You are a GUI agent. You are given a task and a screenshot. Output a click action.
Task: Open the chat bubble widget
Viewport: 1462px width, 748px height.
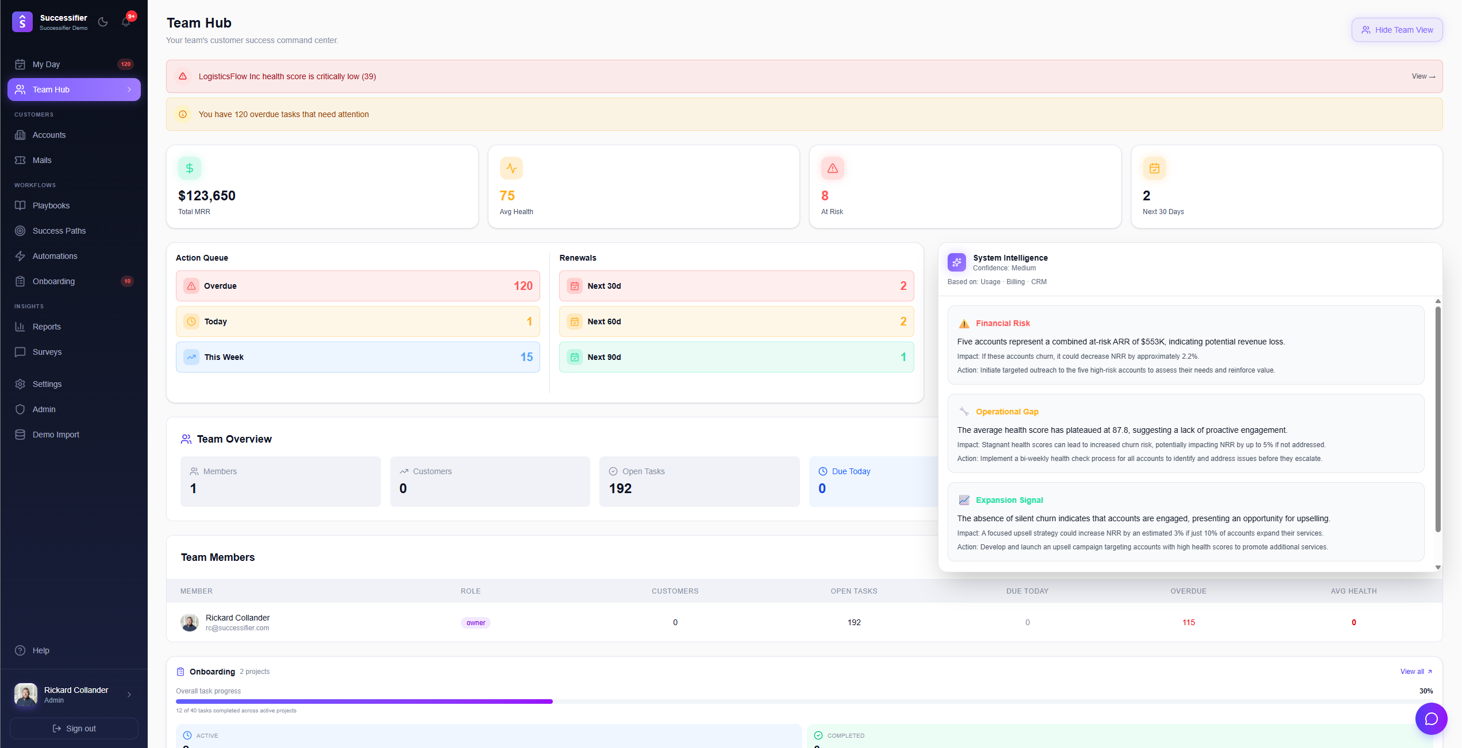pos(1430,719)
